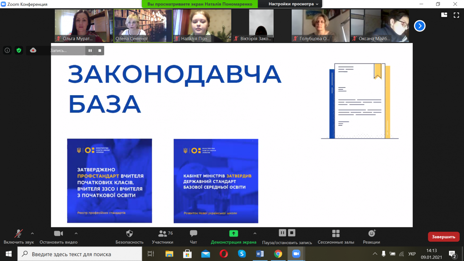Click Реєстр професійних стандартів caption

[101, 212]
